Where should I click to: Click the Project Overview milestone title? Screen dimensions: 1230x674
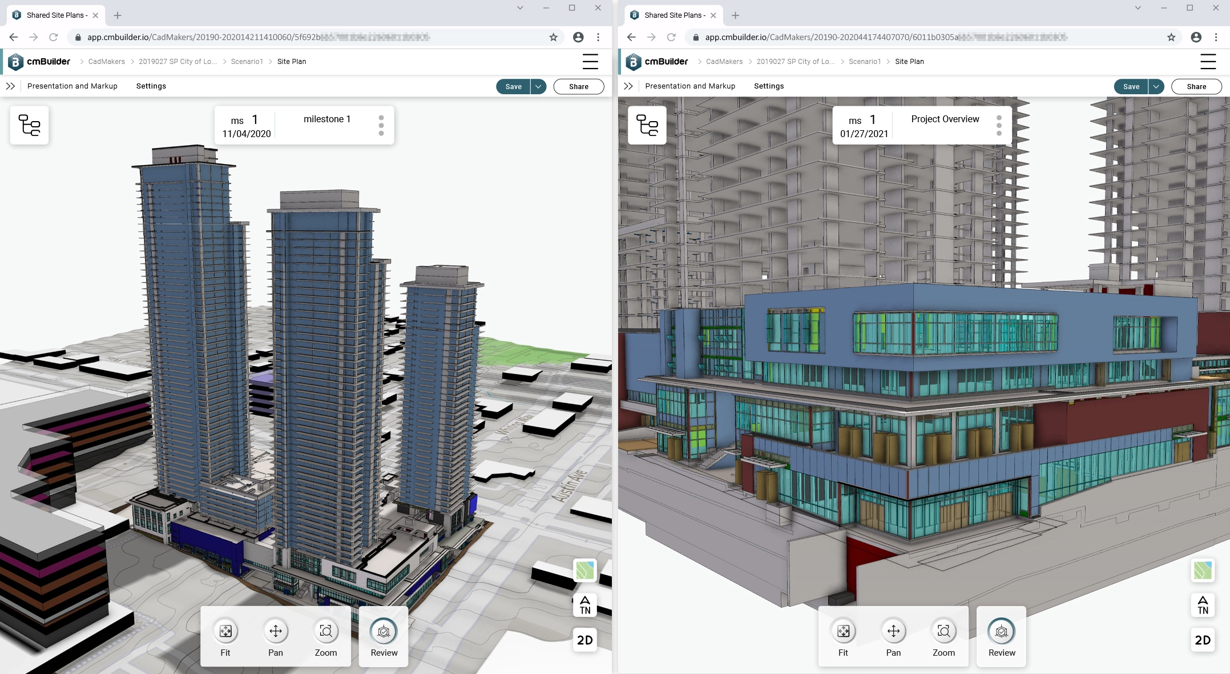[945, 119]
